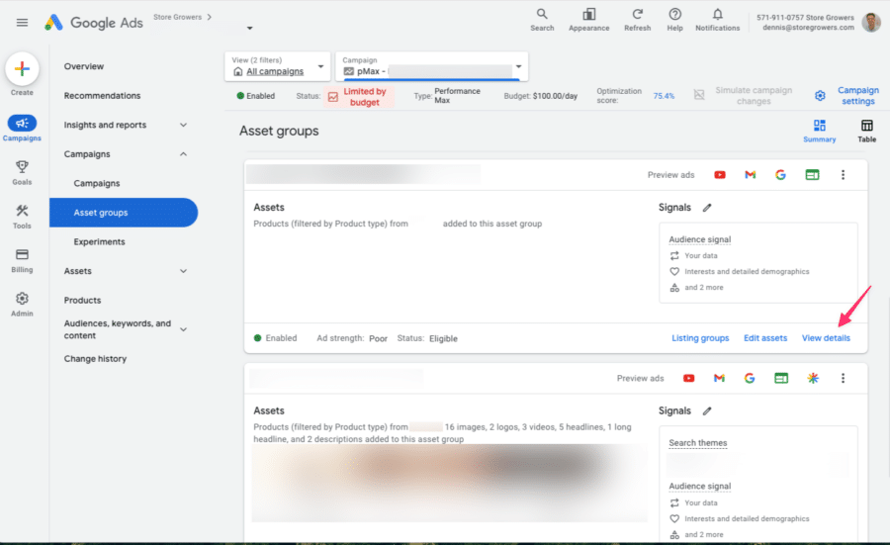Image resolution: width=890 pixels, height=545 pixels.
Task: Edit Signals in first asset group
Action: point(707,208)
